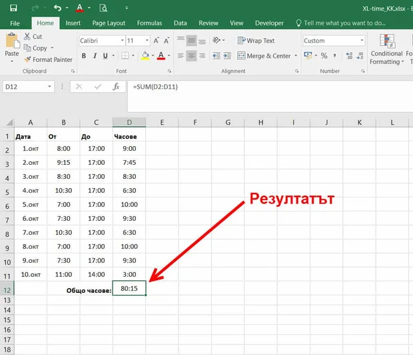Open the fill color dropdown arrow
Image resolution: width=413 pixels, height=355 pixels.
pos(153,55)
